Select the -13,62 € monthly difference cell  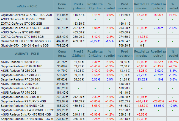pyautogui.click(x=142, y=79)
